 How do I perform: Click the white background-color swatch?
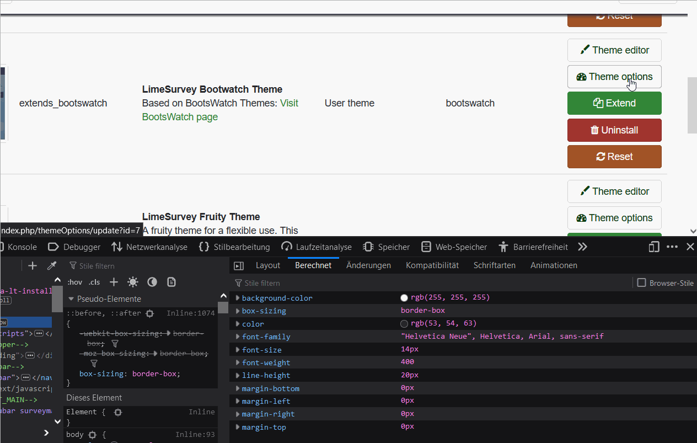(x=405, y=298)
